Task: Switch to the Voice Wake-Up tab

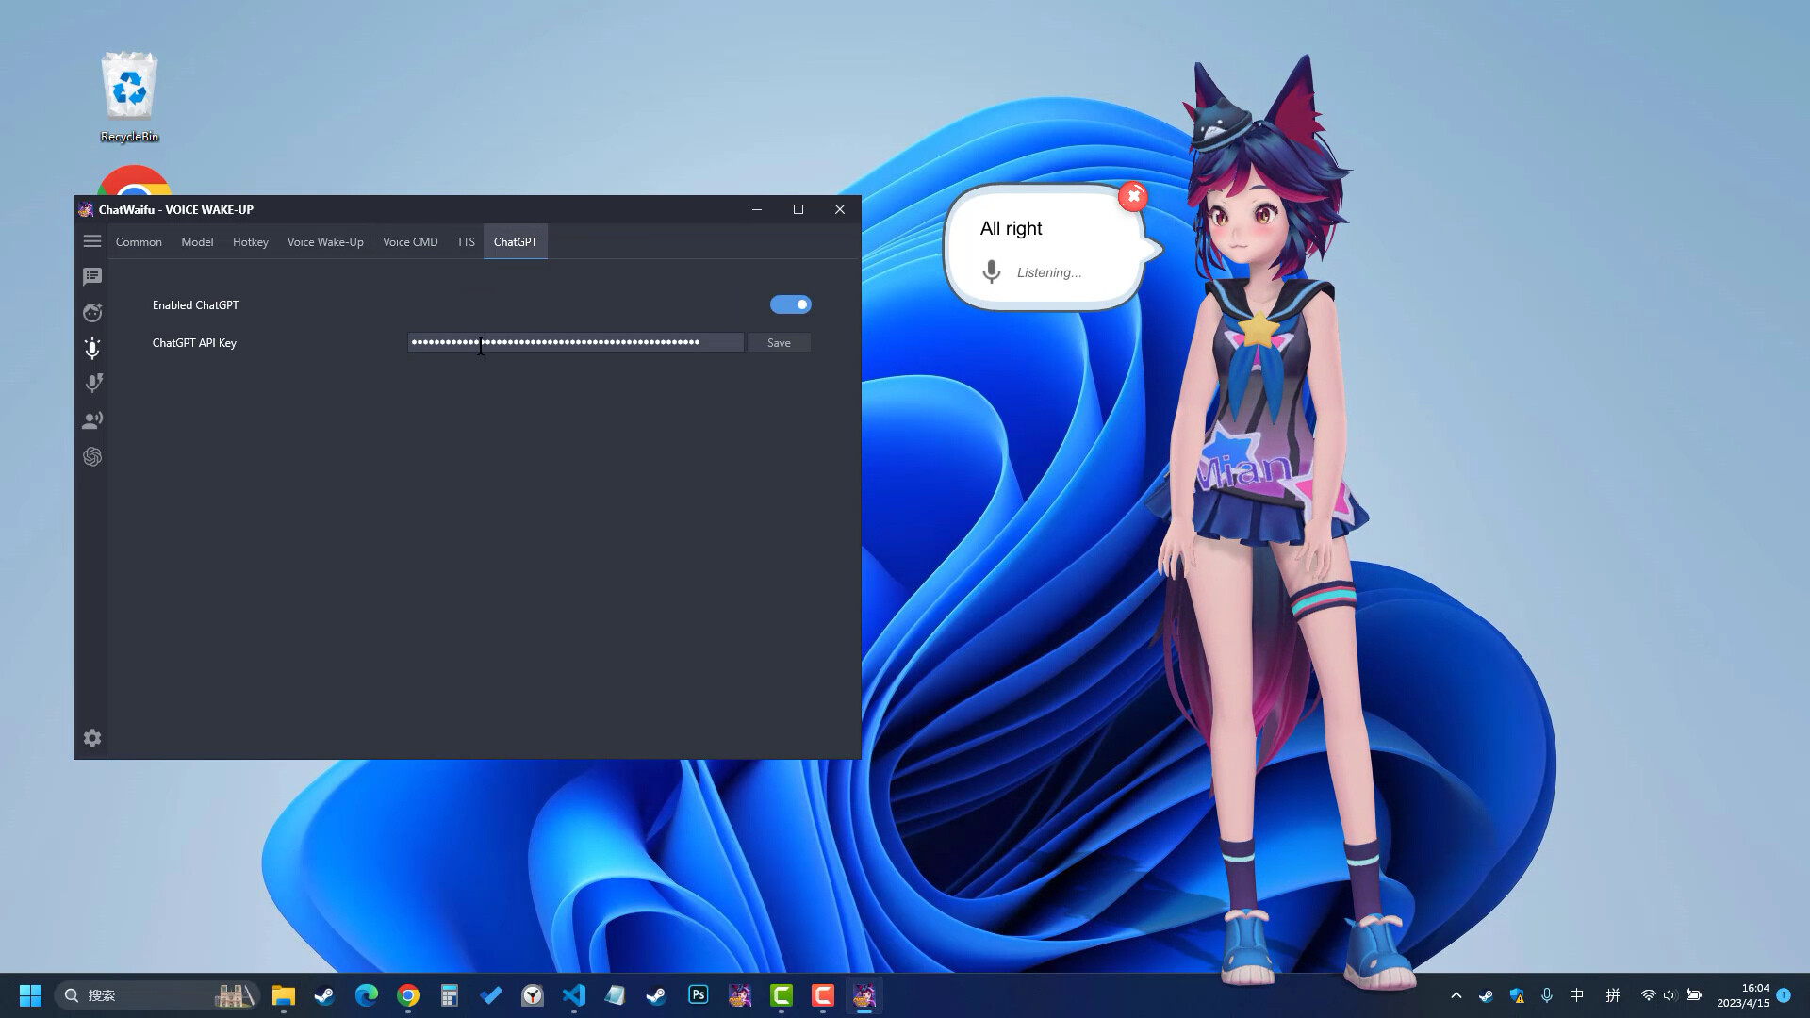Action: tap(325, 242)
